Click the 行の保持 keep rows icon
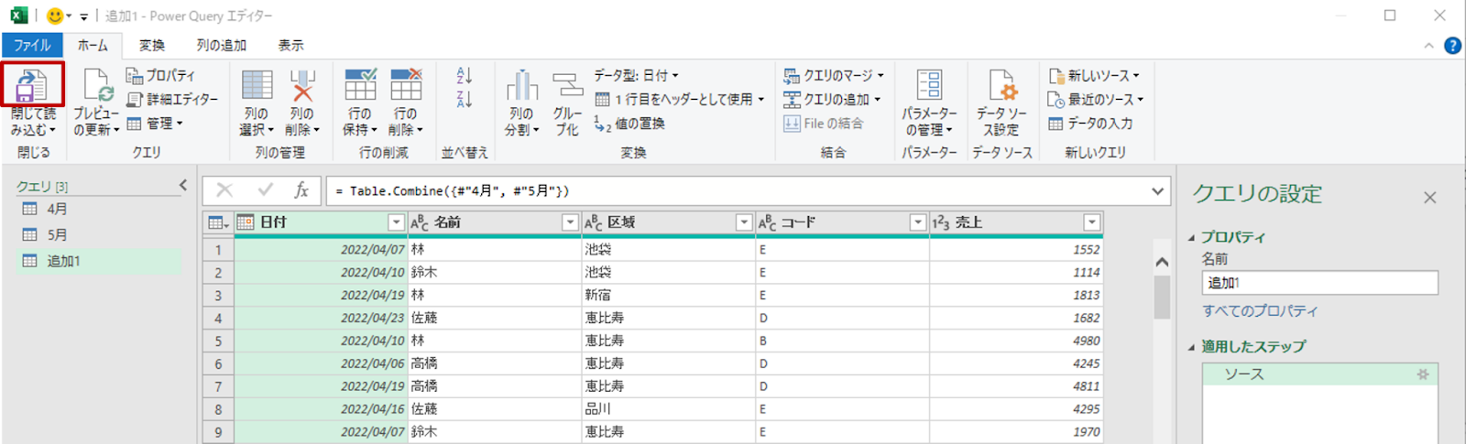Screen dimensions: 1466x444 360,84
